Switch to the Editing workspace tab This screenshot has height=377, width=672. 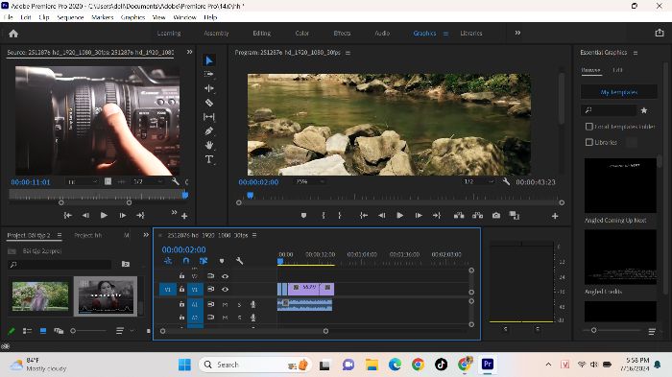[x=261, y=33]
